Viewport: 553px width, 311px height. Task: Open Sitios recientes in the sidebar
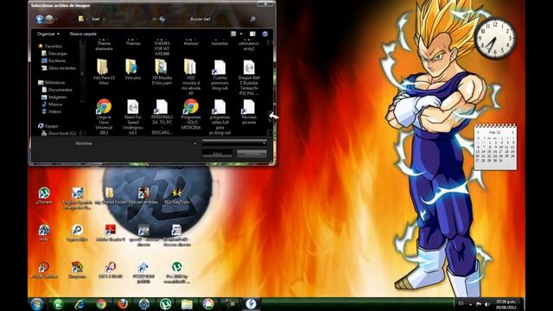click(59, 68)
